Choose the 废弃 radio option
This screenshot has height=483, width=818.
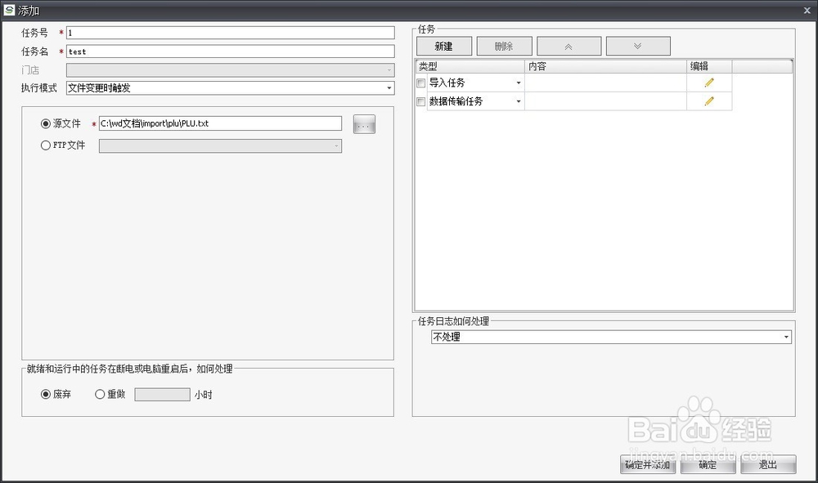click(46, 395)
